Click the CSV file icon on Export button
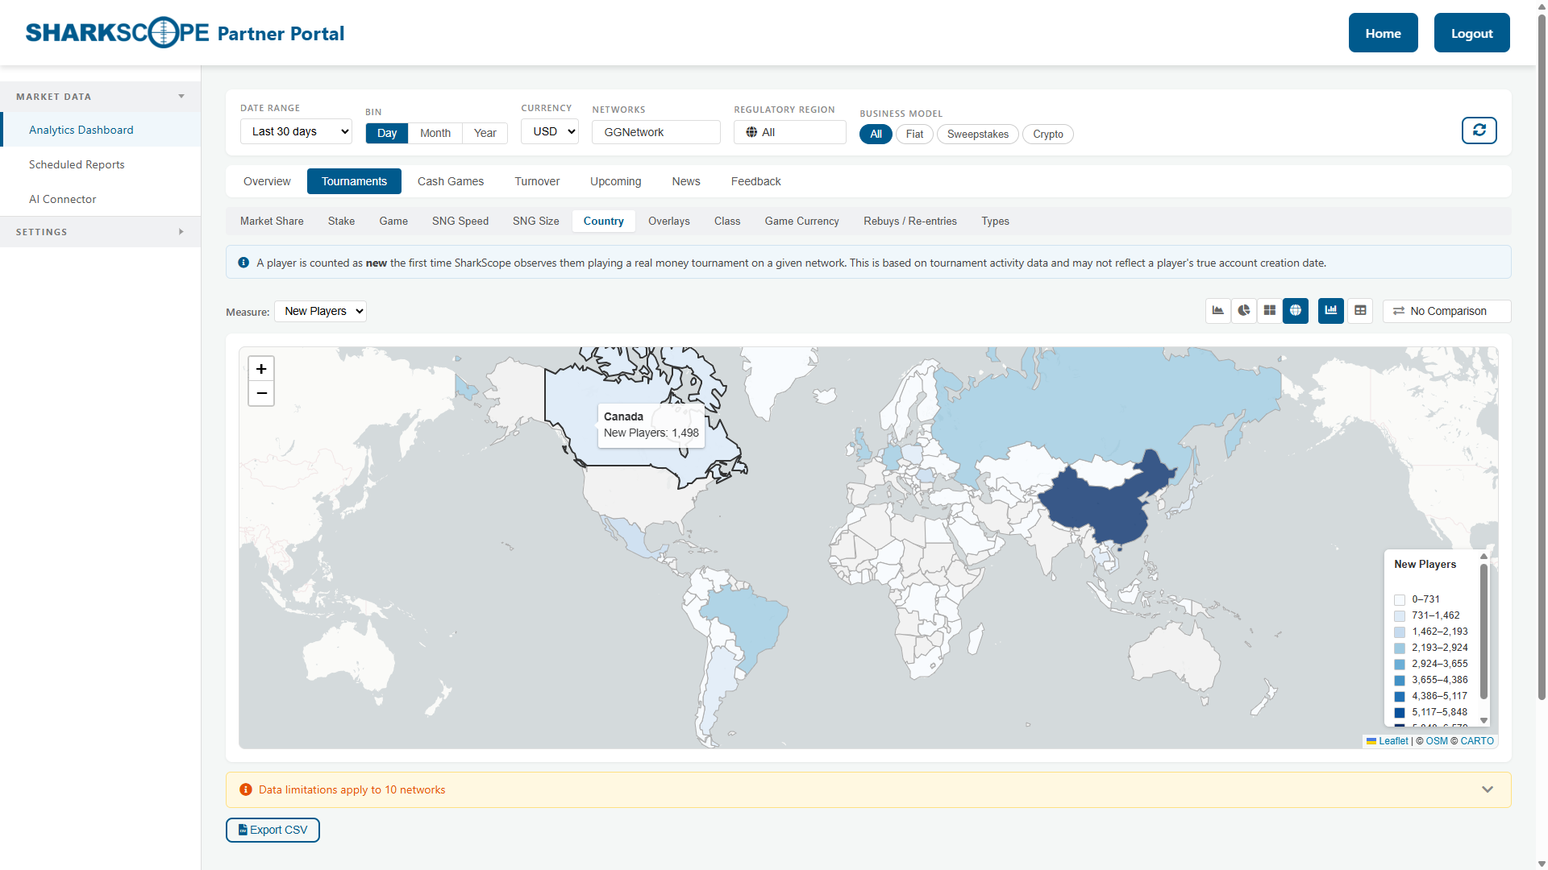Viewport: 1548px width, 870px height. tap(243, 830)
